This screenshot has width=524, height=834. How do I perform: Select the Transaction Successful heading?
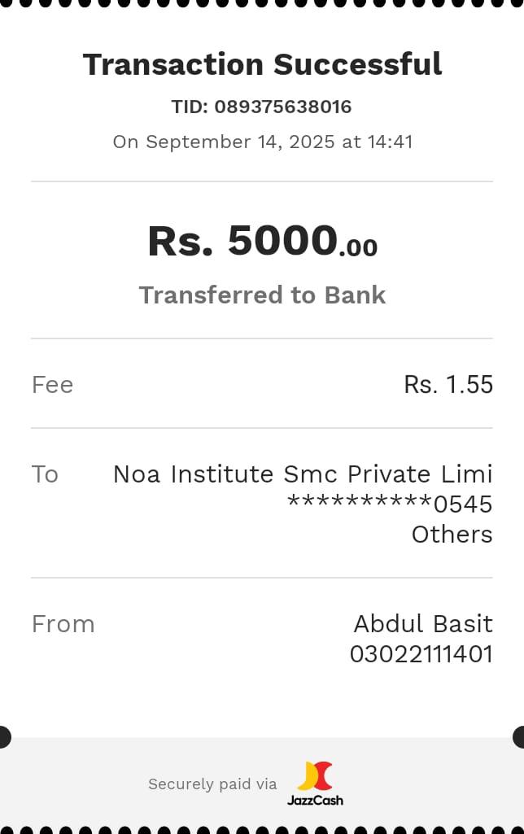[x=262, y=64]
